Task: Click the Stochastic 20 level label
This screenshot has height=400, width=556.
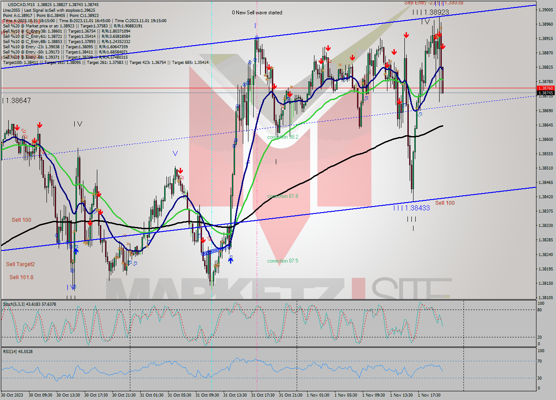Action: click(x=540, y=337)
